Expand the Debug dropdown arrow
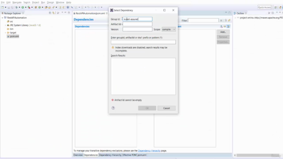 [x=19, y=8]
